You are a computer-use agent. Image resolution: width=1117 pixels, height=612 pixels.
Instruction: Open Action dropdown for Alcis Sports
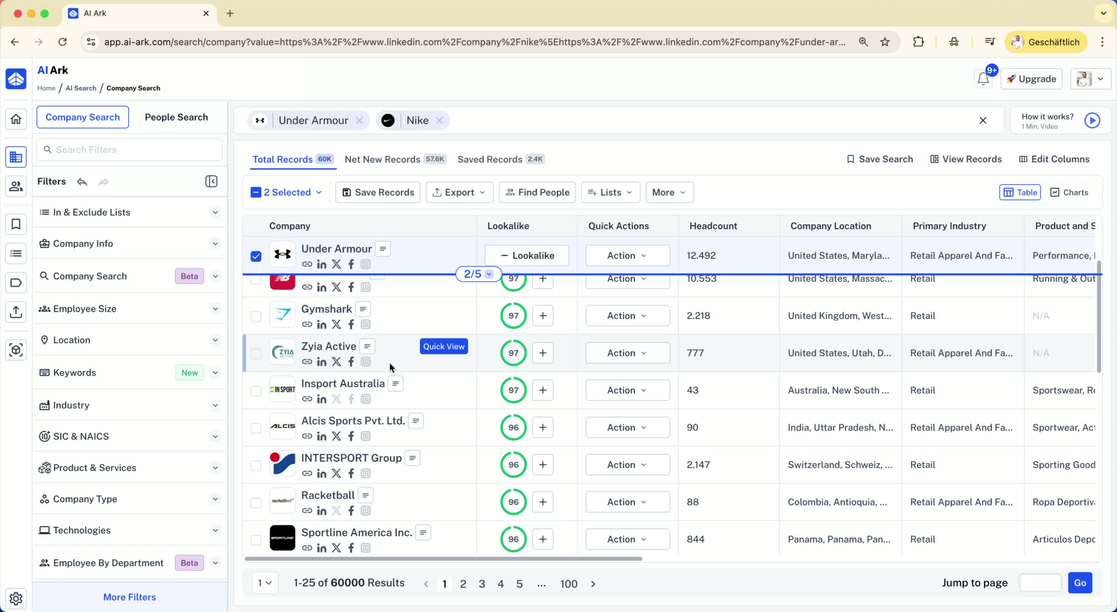pos(627,428)
